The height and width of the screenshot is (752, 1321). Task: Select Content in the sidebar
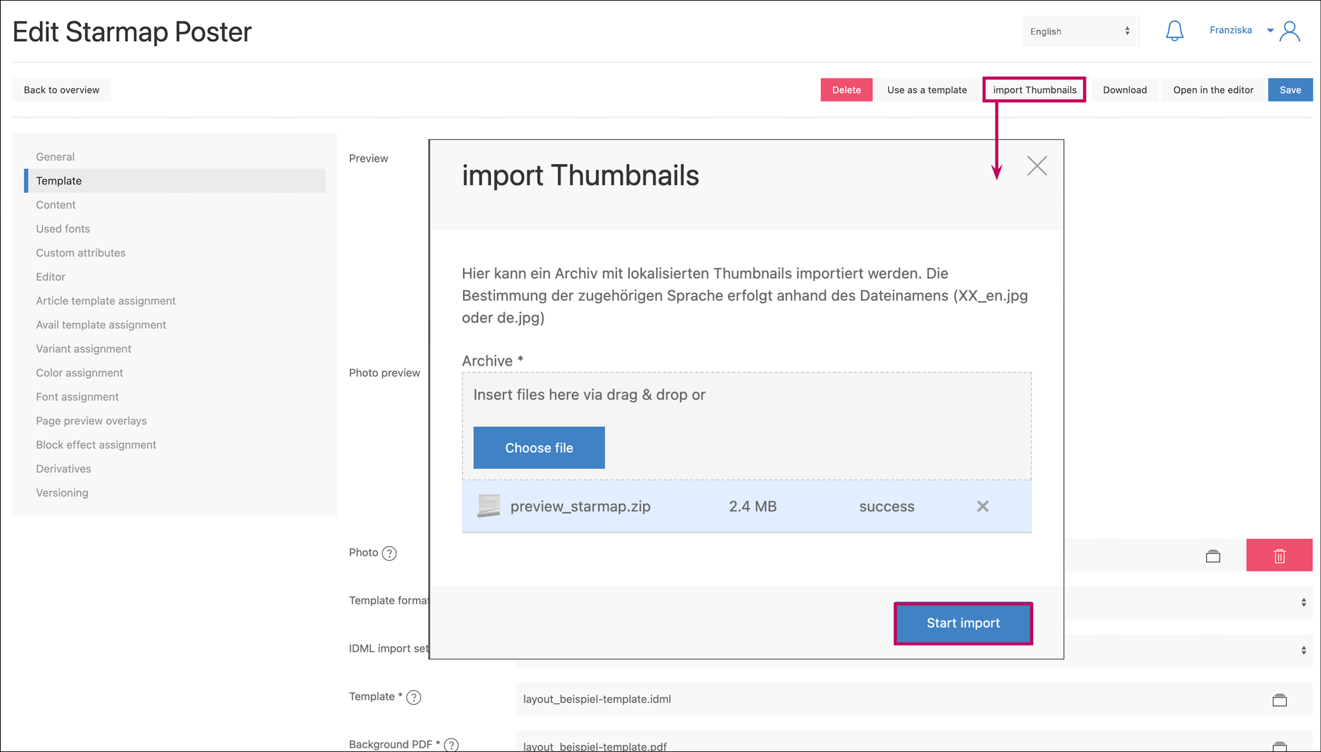[x=56, y=205]
